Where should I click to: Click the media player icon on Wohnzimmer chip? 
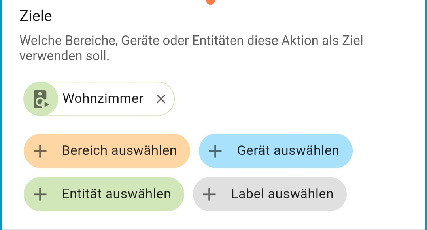(40, 99)
